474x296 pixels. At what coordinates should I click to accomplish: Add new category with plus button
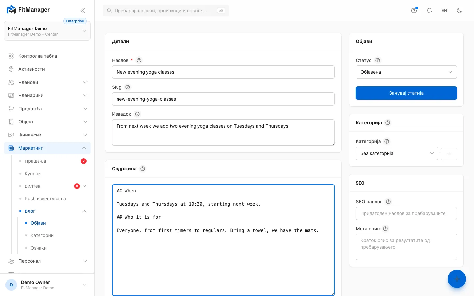[x=449, y=154]
